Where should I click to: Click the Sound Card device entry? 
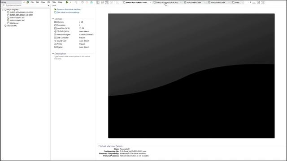click(x=61, y=41)
